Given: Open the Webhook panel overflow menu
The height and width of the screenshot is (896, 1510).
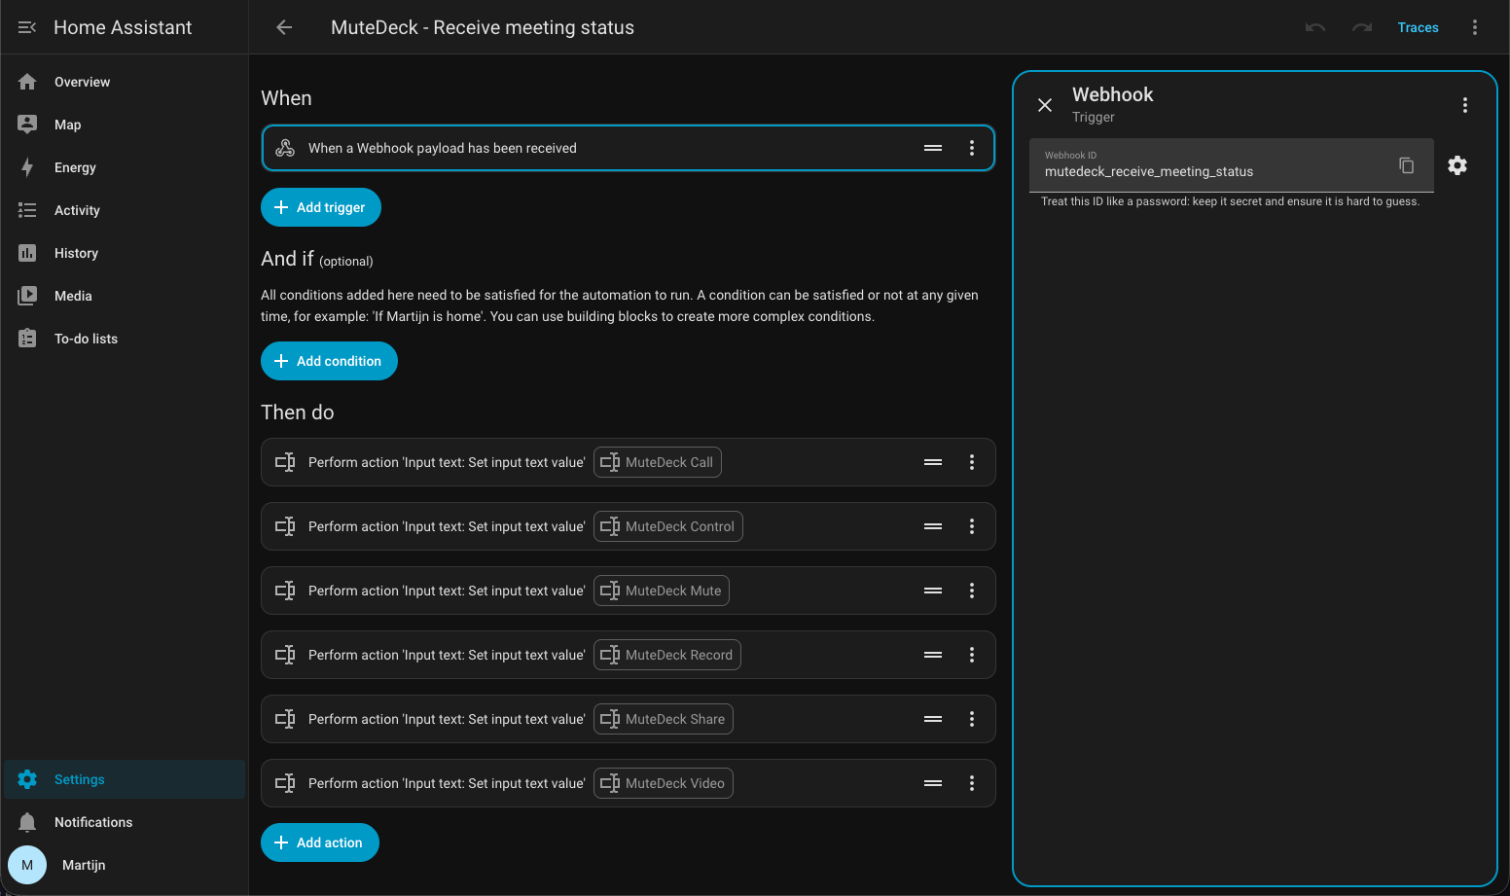Looking at the screenshot, I should (1465, 105).
